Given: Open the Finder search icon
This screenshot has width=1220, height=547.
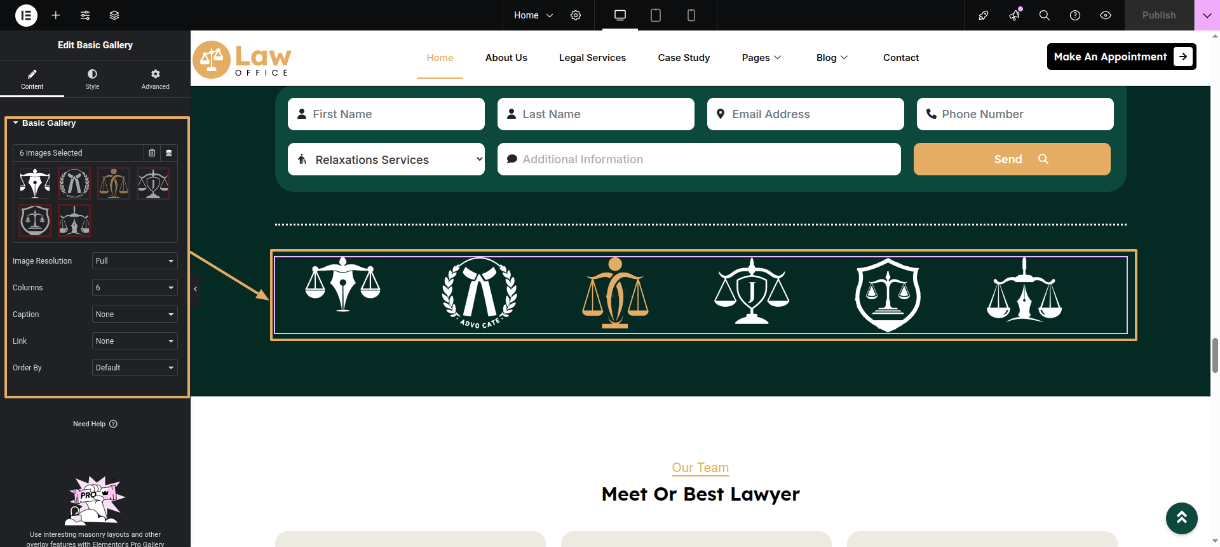Looking at the screenshot, I should [1044, 15].
